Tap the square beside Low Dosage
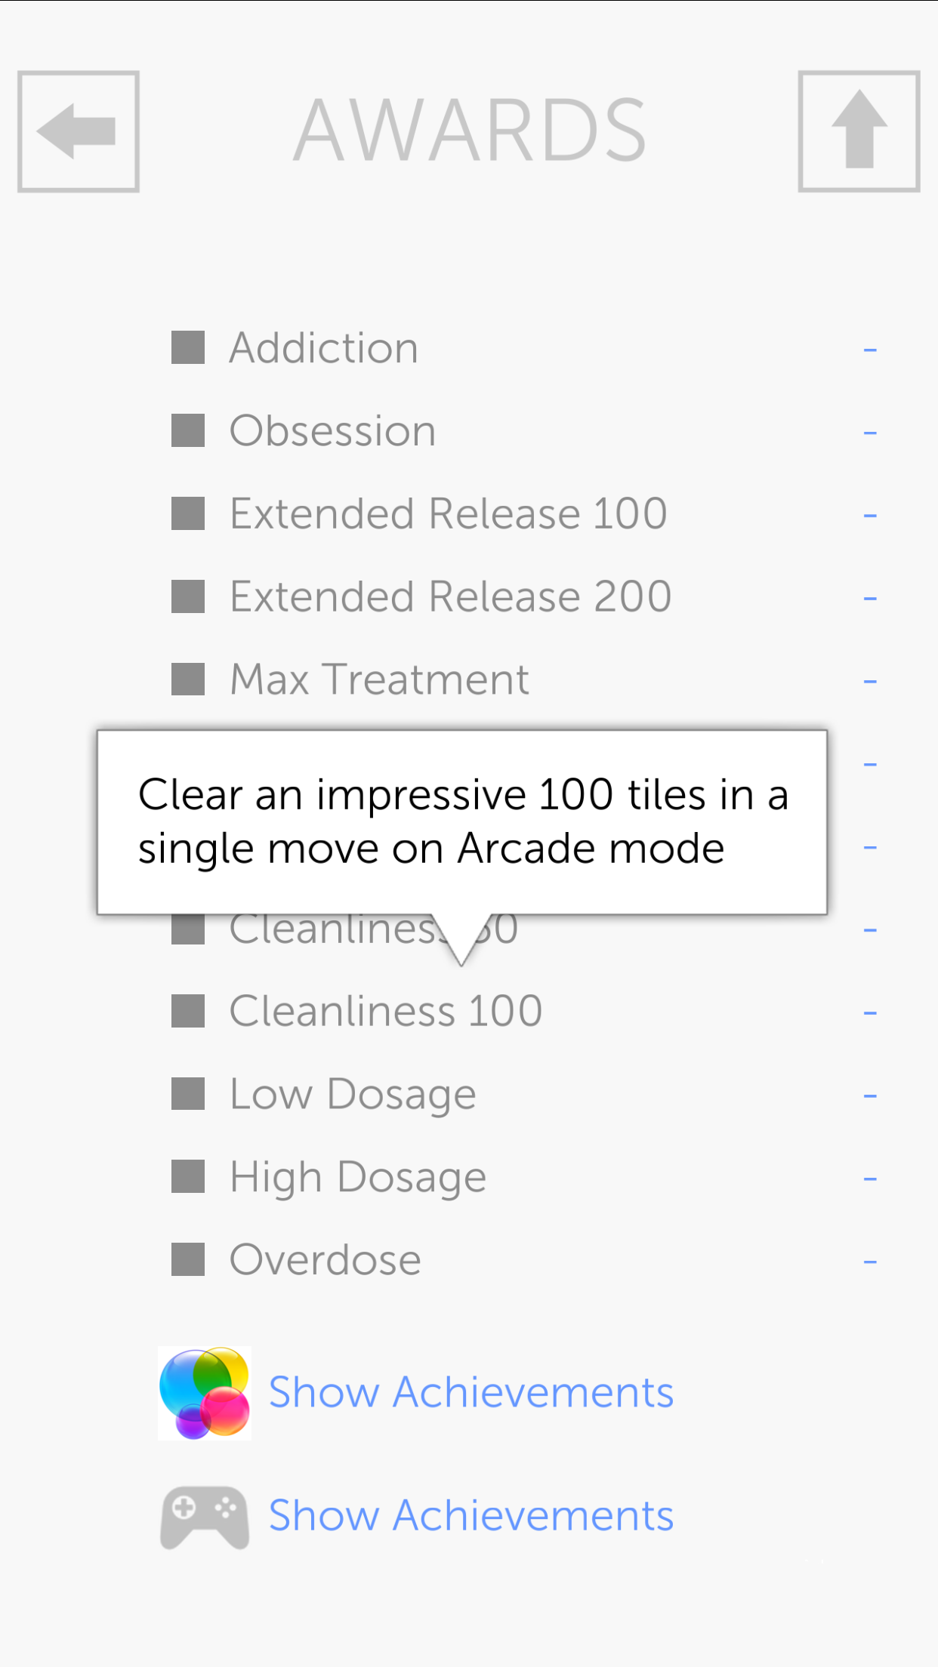The height and width of the screenshot is (1667, 938). [188, 1094]
